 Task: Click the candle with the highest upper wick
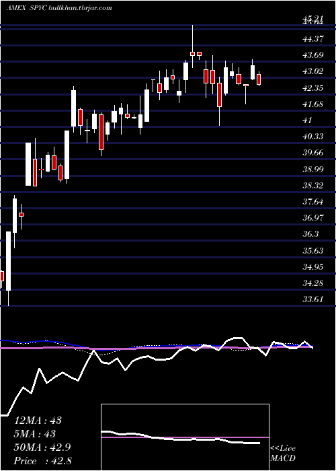(x=192, y=53)
